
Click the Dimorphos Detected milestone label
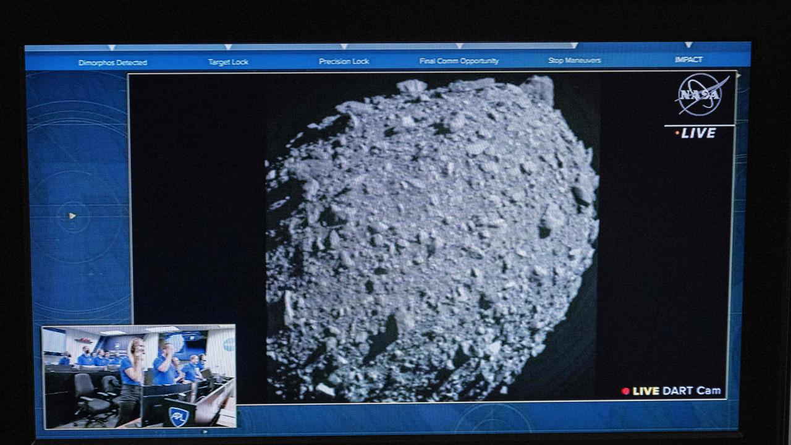[112, 62]
